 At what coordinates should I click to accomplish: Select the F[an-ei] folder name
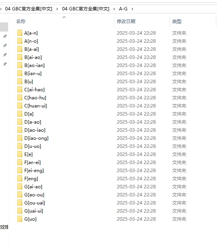pyautogui.click(x=32, y=163)
